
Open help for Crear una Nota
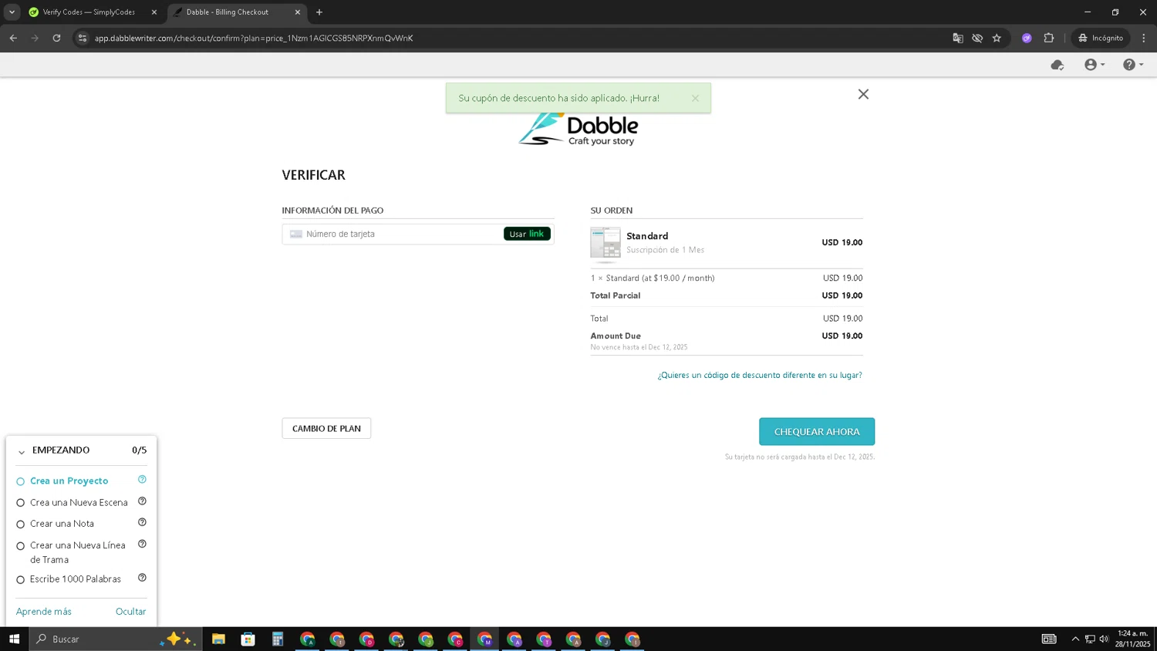142,522
